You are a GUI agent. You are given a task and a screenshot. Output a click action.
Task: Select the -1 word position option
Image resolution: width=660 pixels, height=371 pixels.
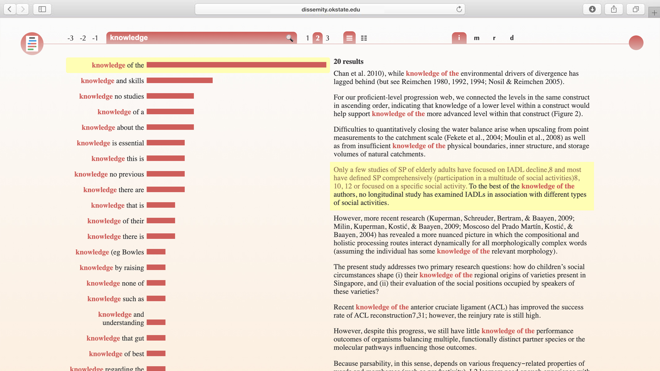[95, 38]
